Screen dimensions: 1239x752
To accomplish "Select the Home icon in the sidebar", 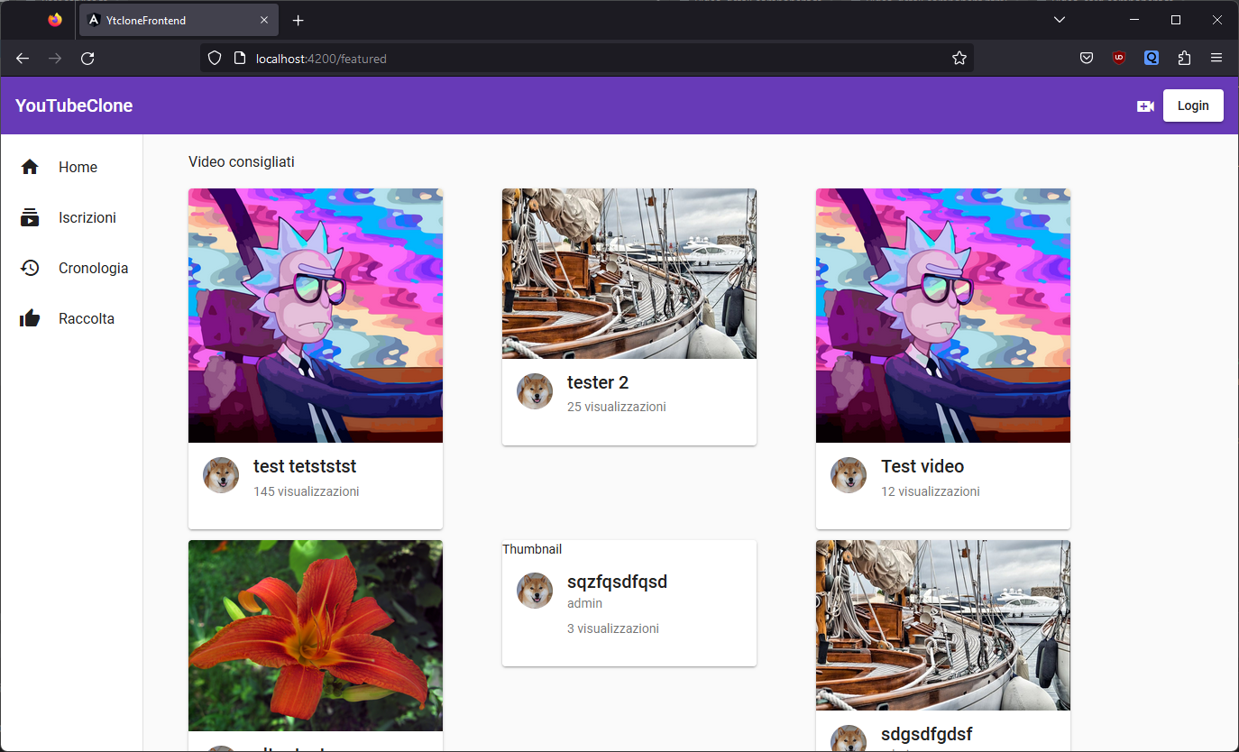I will (x=30, y=167).
